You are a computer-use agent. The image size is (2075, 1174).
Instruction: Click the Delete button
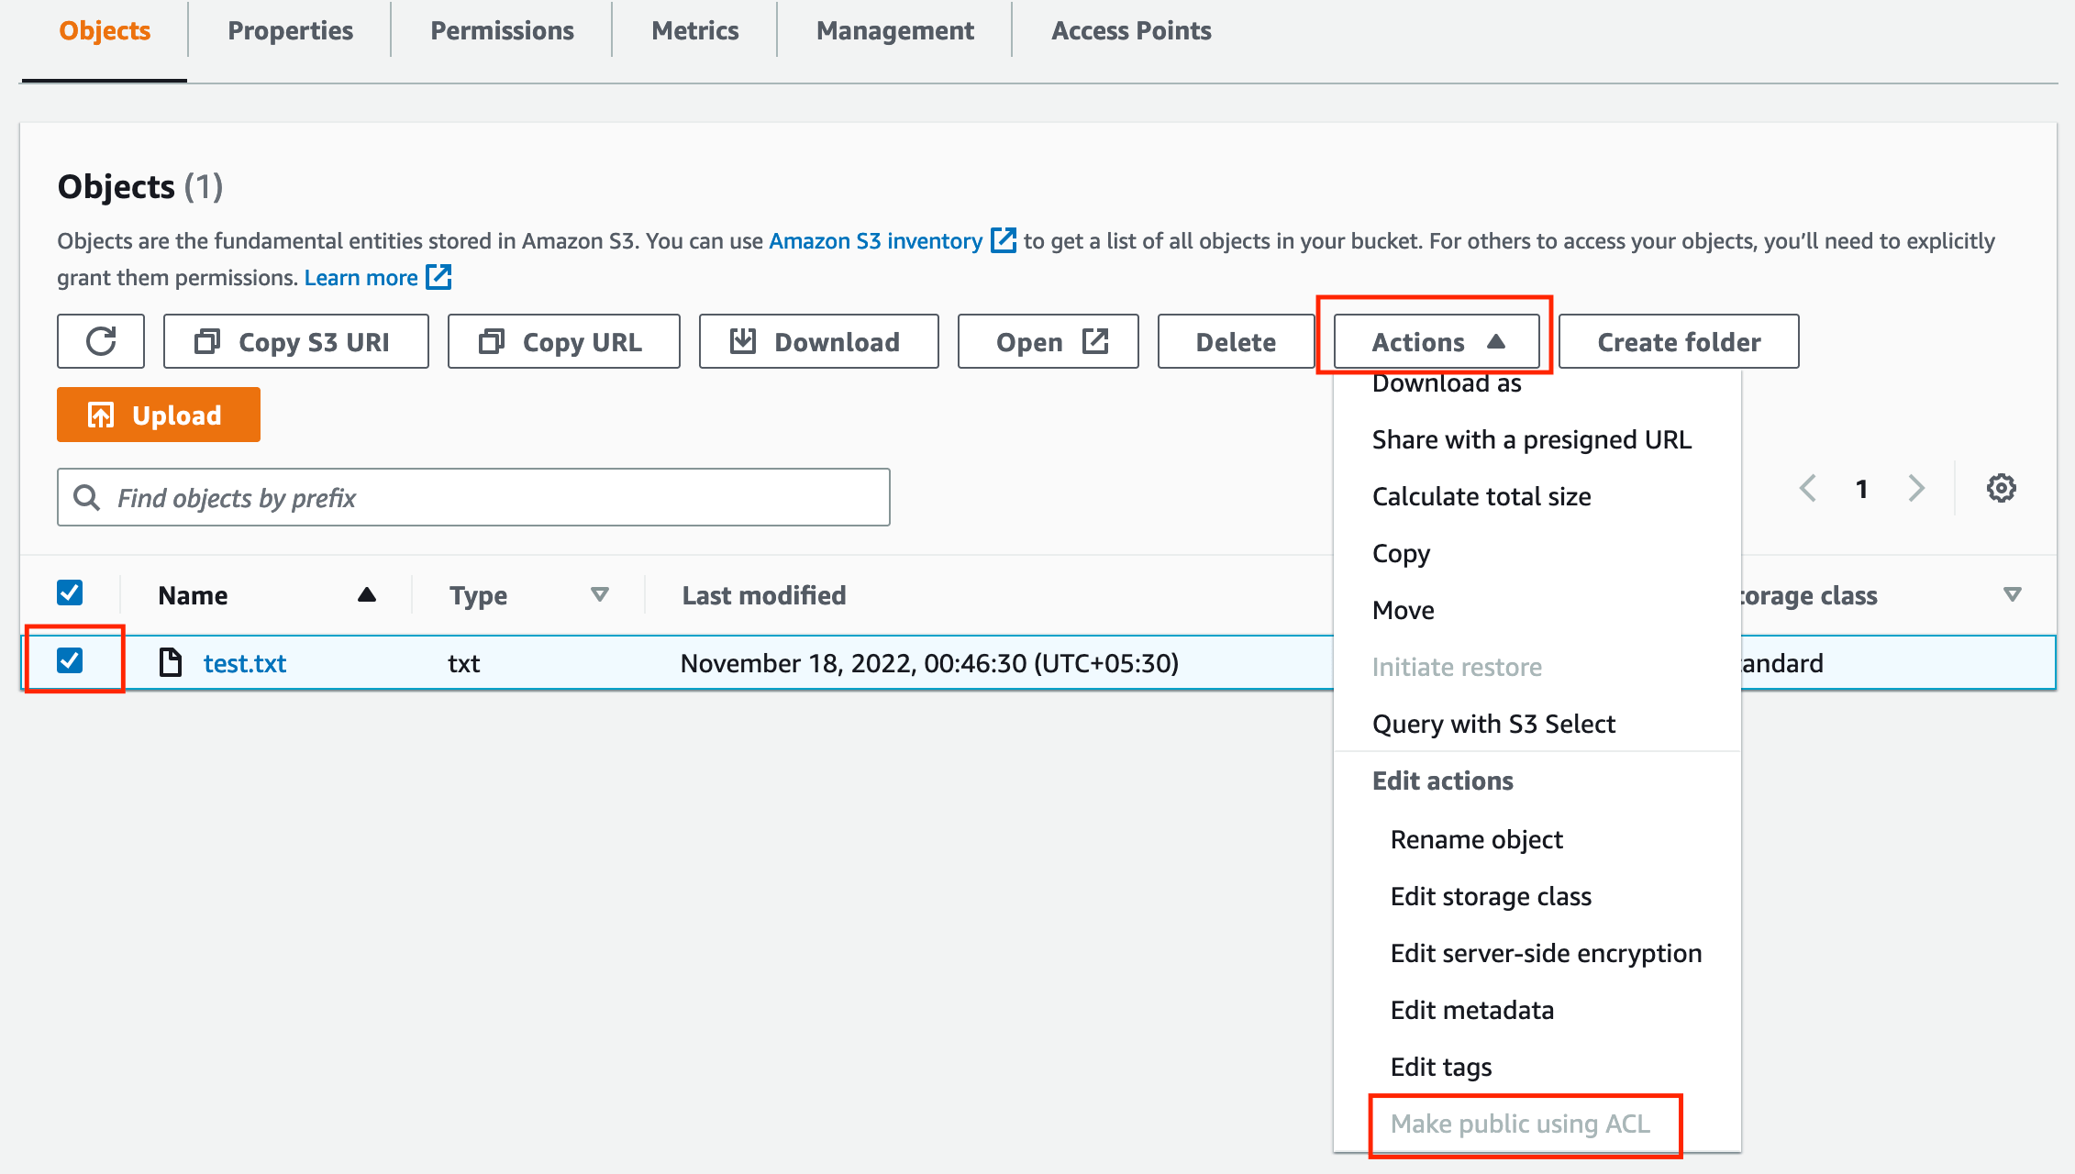point(1236,341)
